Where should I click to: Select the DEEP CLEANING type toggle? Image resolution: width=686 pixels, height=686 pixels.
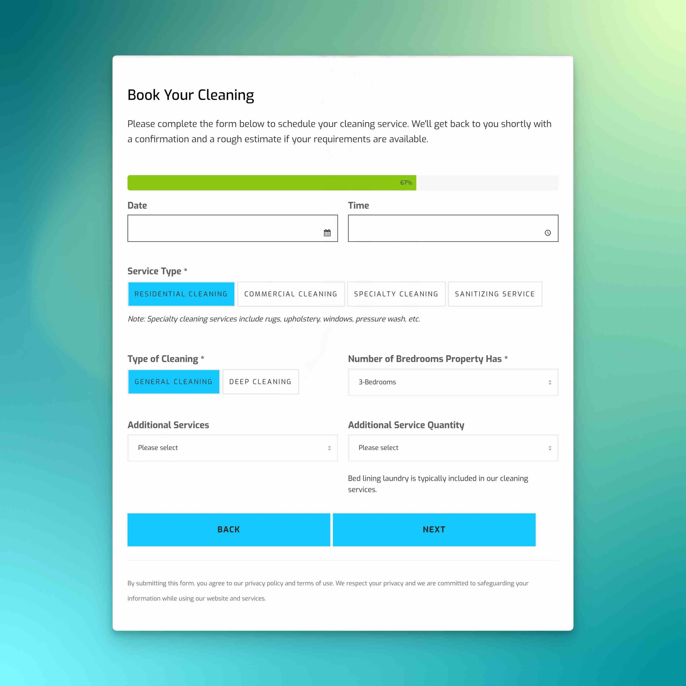[260, 382]
